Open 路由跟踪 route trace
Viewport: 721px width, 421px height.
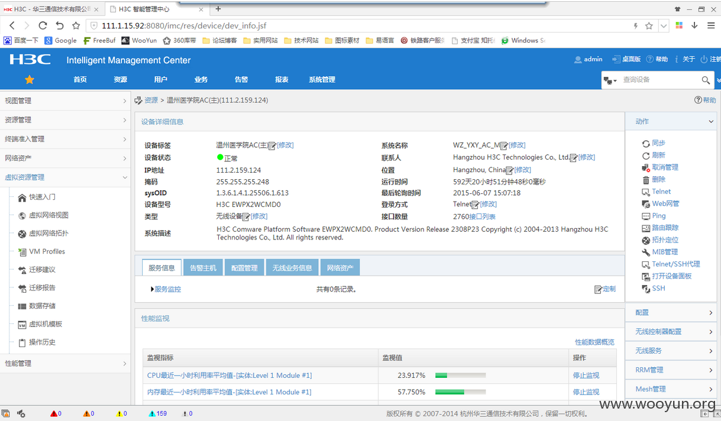point(665,228)
